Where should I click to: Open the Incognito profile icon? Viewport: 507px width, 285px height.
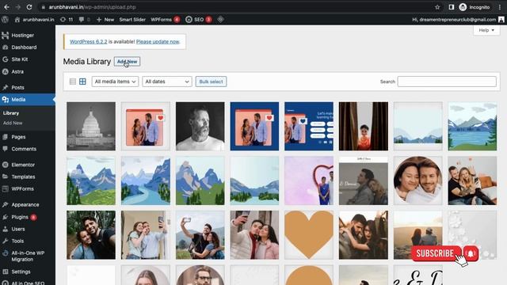[x=463, y=7]
